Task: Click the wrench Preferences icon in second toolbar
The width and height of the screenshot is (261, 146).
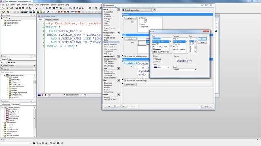Action: (48, 12)
